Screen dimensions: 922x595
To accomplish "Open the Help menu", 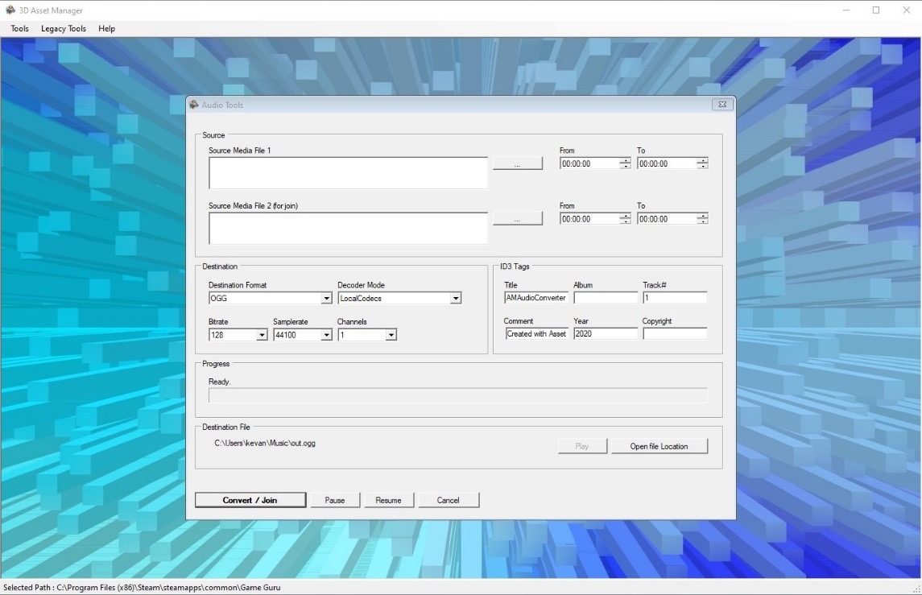I will pyautogui.click(x=106, y=29).
